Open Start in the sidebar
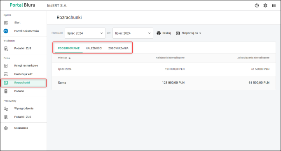281x151 pixels. pyautogui.click(x=17, y=23)
